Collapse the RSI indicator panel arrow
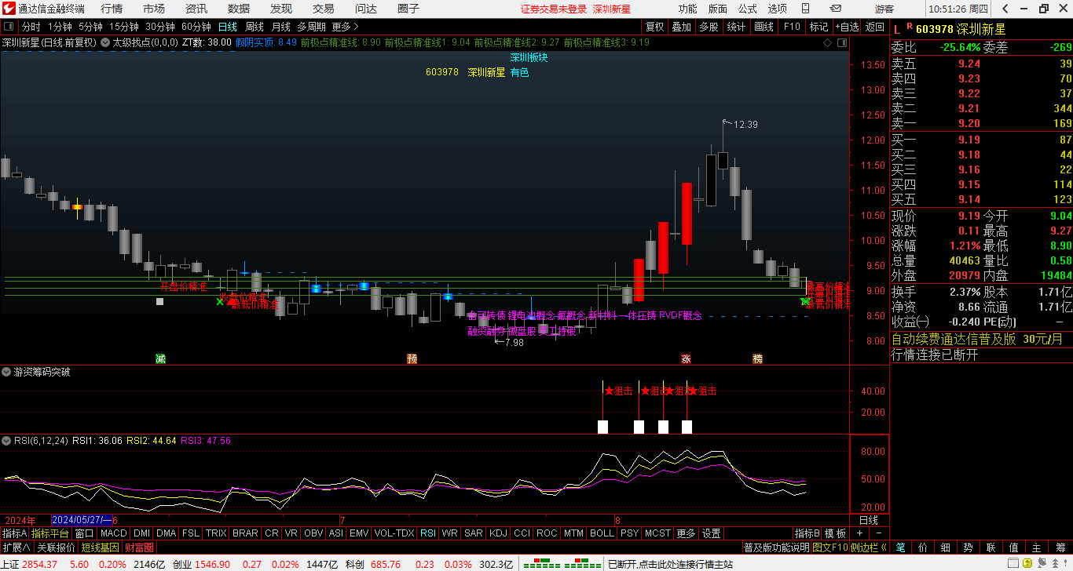This screenshot has height=571, width=1073. click(6, 441)
